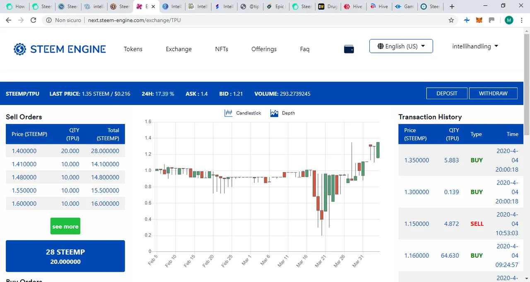Image resolution: width=530 pixels, height=282 pixels.
Task: Switch to the Drug browser tab
Action: [328, 7]
